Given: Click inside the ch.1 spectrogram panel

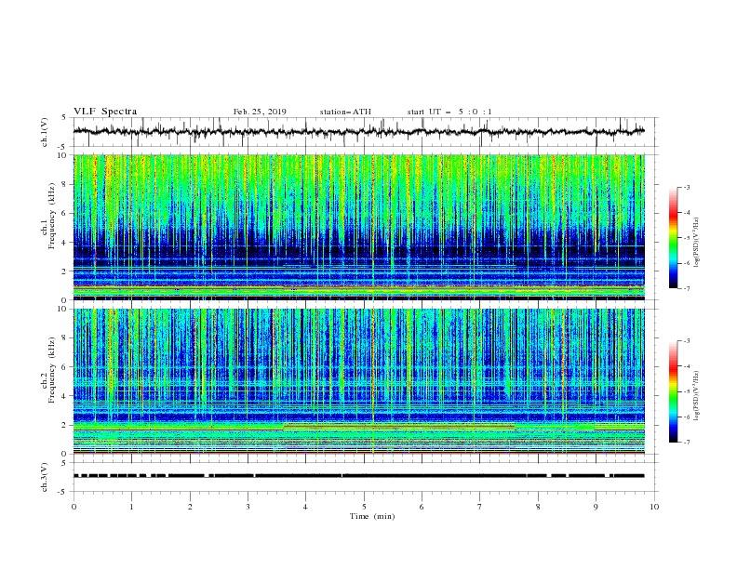Looking at the screenshot, I should [x=358, y=227].
